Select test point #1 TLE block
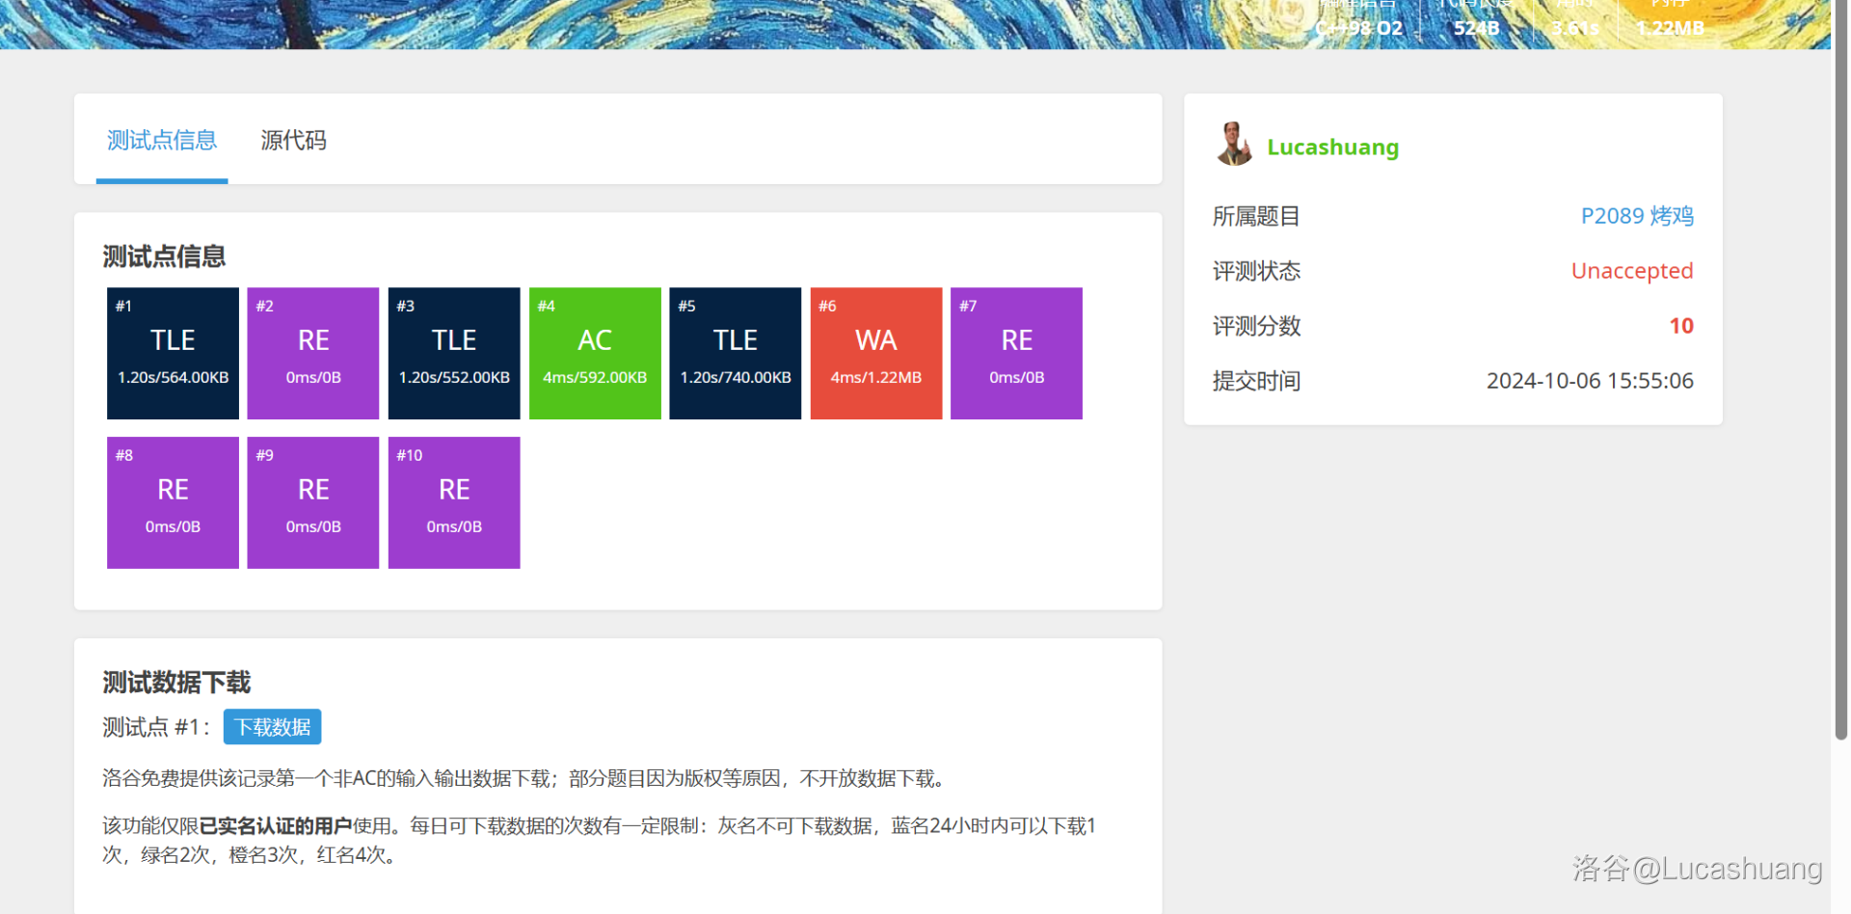The image size is (1851, 914). (173, 353)
